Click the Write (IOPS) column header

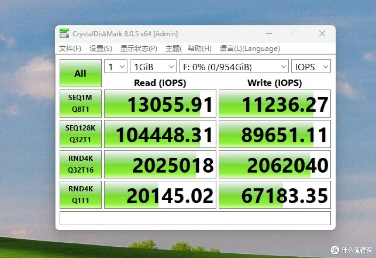click(x=275, y=83)
